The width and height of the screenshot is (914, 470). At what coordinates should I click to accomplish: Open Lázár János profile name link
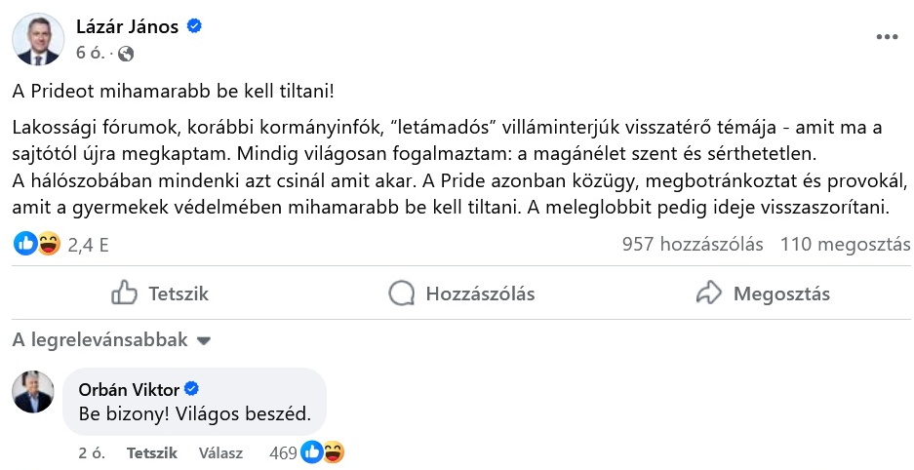[127, 27]
